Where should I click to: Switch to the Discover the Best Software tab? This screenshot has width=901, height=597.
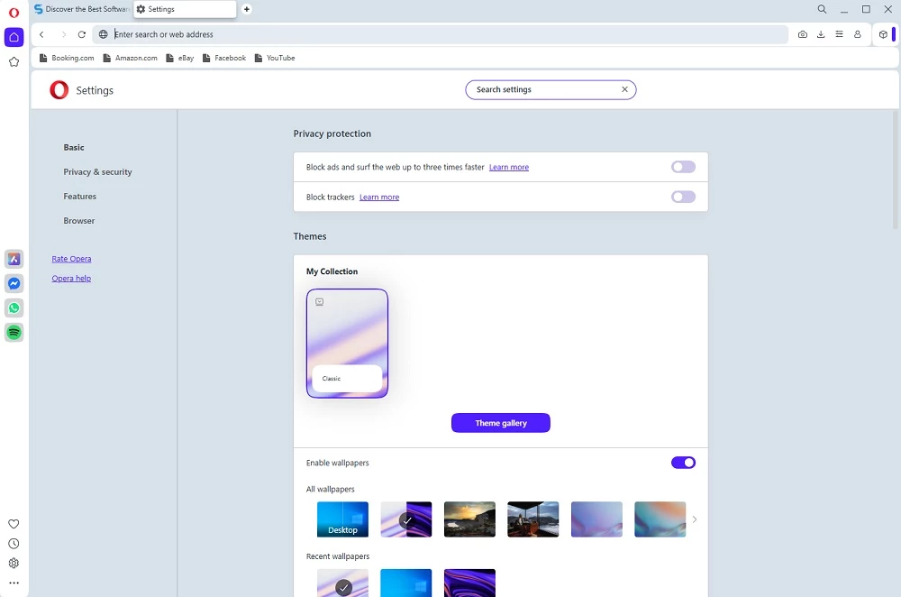point(81,9)
